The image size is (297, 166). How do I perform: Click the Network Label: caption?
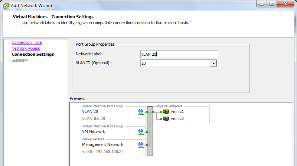click(x=89, y=54)
